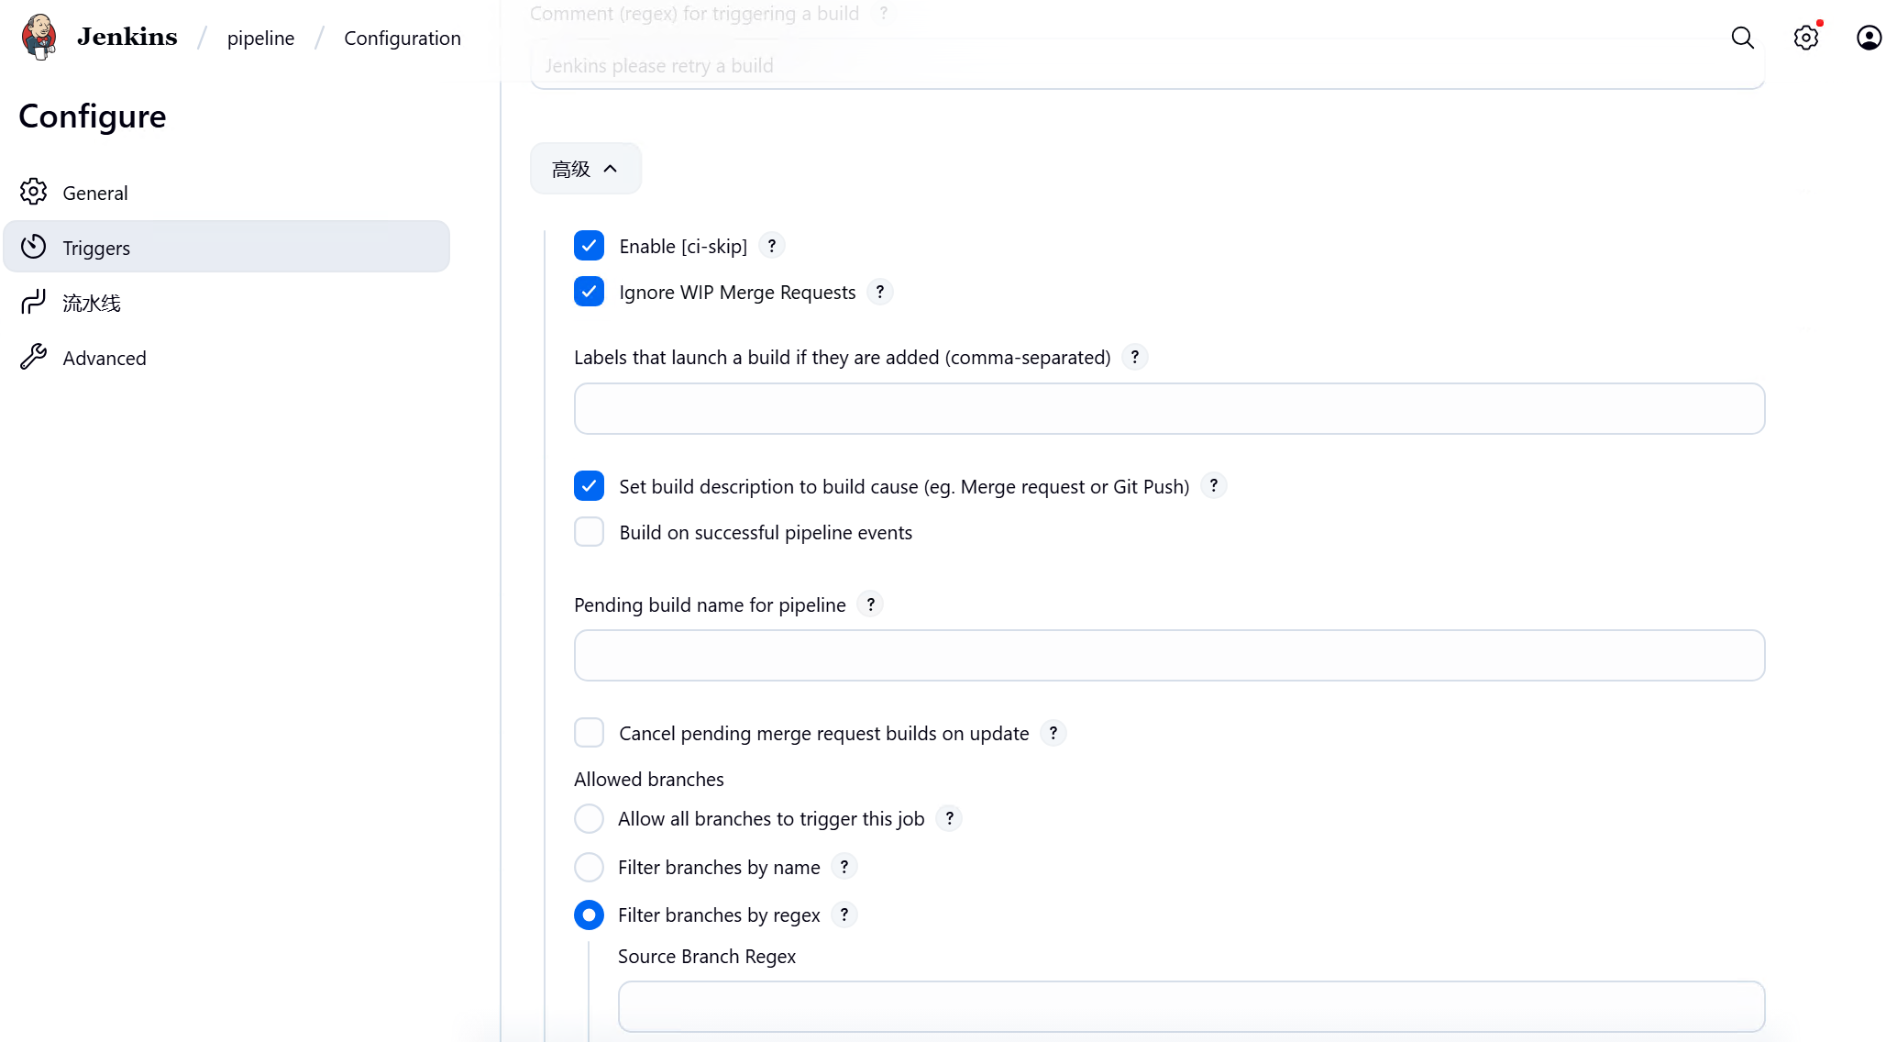Click the Jenkins butler logo

click(x=39, y=37)
